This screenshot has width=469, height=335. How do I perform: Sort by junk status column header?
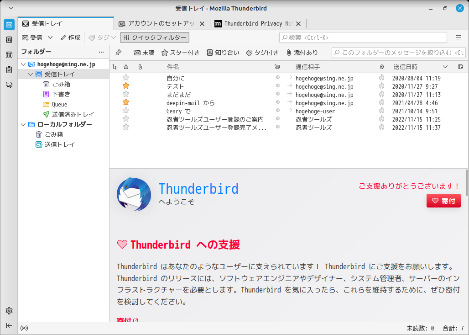382,67
